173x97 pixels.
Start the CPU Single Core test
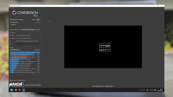click(38, 22)
